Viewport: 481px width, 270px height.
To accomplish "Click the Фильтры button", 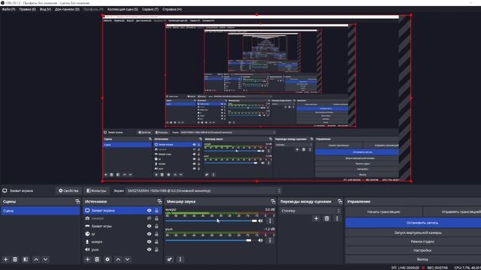I will (96, 190).
